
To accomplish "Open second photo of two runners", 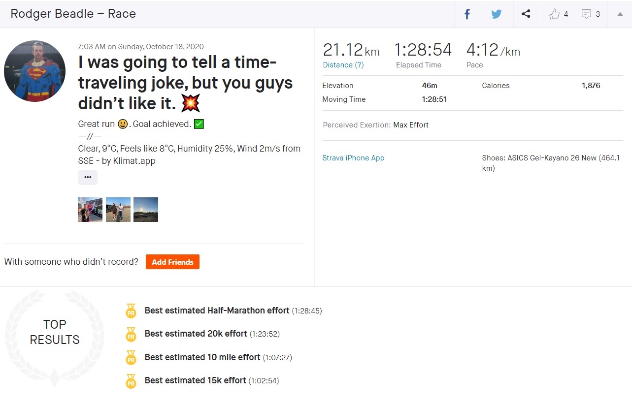I will tap(118, 210).
